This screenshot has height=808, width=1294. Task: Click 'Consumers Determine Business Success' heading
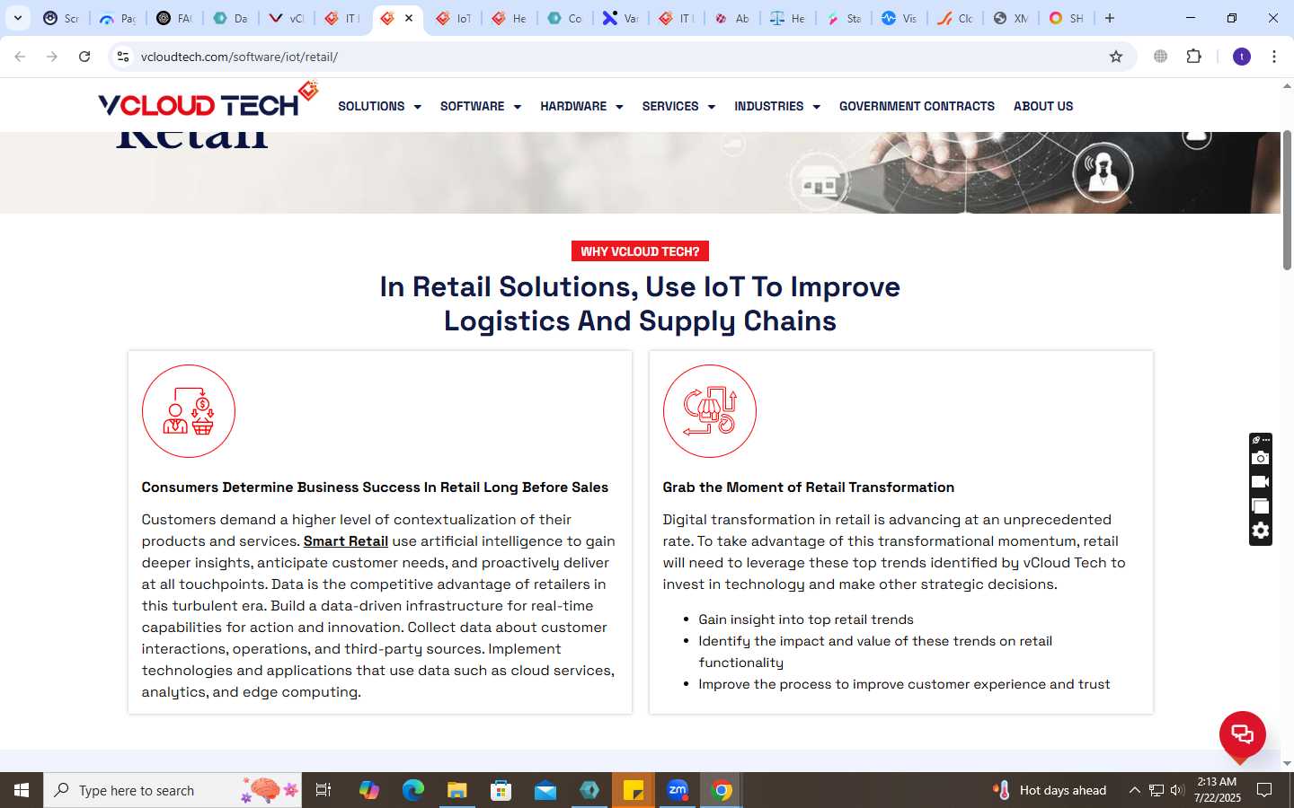[375, 487]
